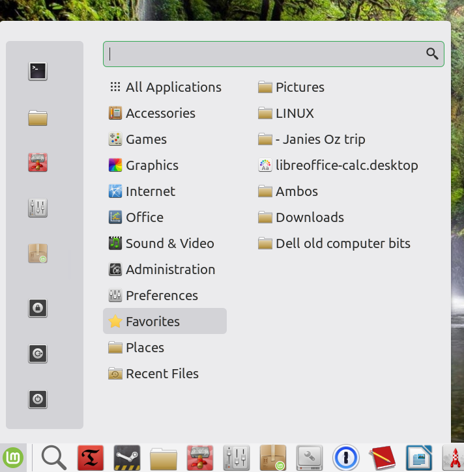Launch LibreOffice Writer from the panel
The height and width of the screenshot is (472, 464).
[x=419, y=458]
